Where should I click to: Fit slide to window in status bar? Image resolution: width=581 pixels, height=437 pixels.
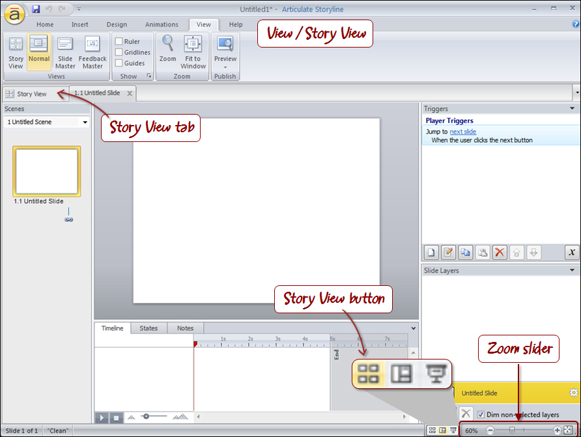point(568,430)
